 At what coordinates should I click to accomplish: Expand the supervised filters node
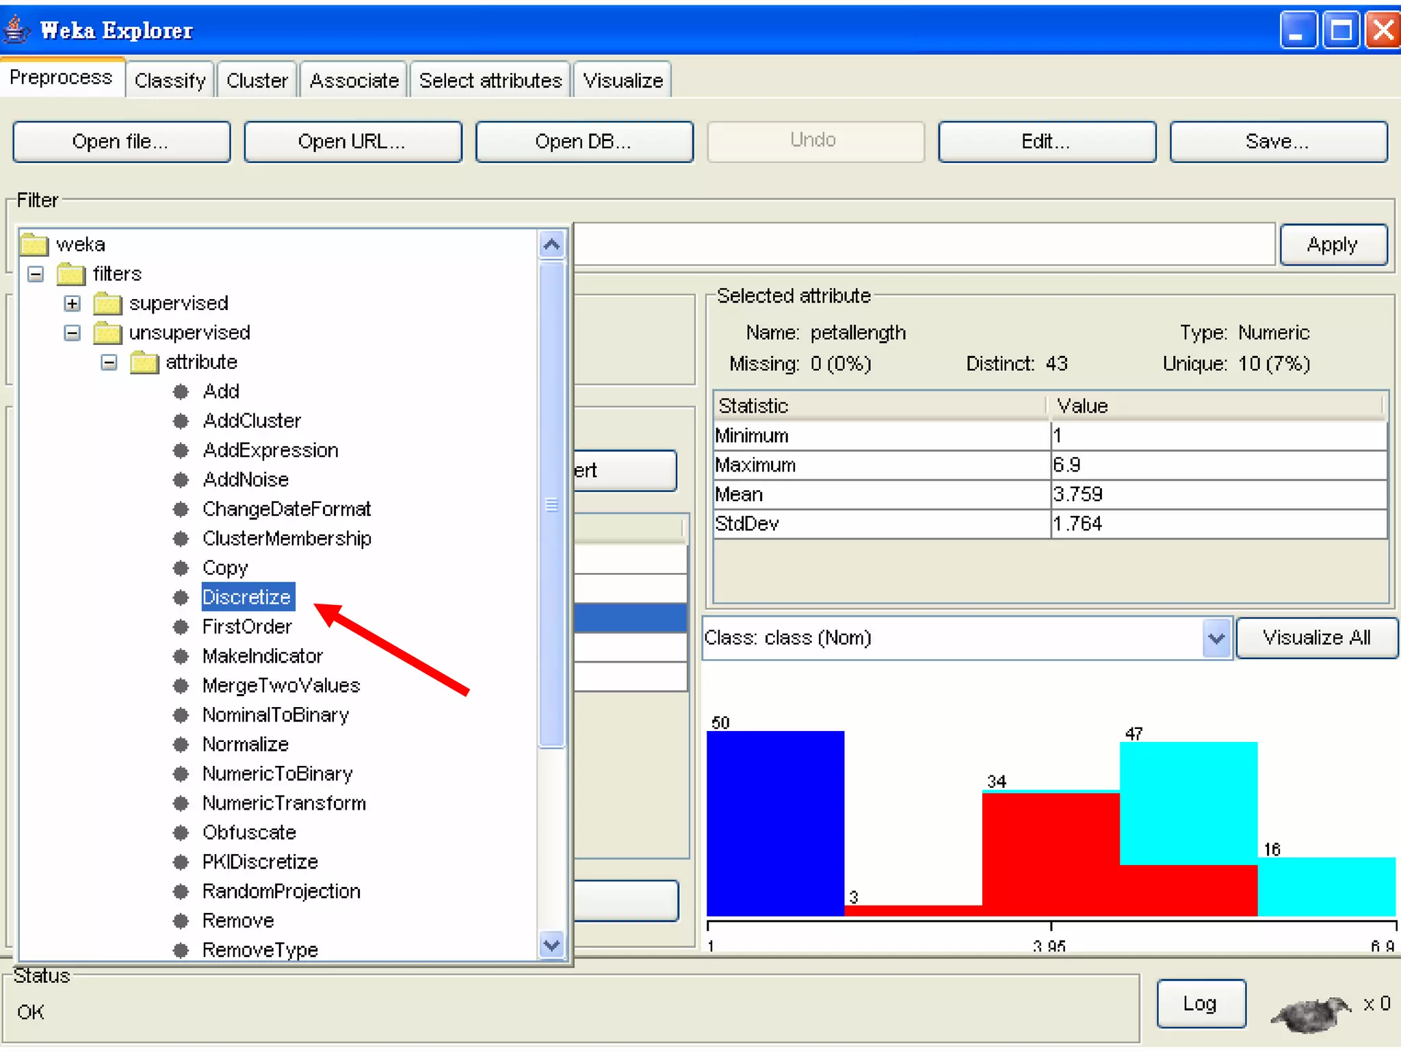tap(72, 303)
